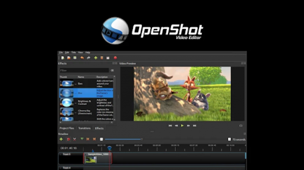Collapse the Track 5 arrow
Image resolution: width=304 pixels, height=170 pixels.
60,154
